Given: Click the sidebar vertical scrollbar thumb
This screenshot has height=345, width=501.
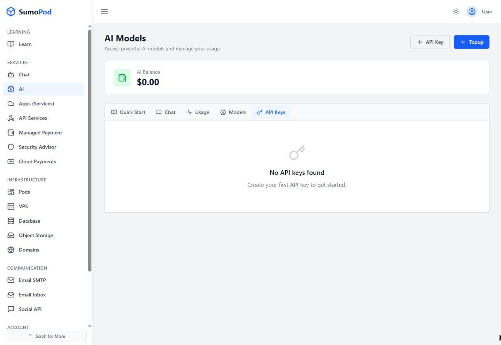Looking at the screenshot, I should point(90,150).
